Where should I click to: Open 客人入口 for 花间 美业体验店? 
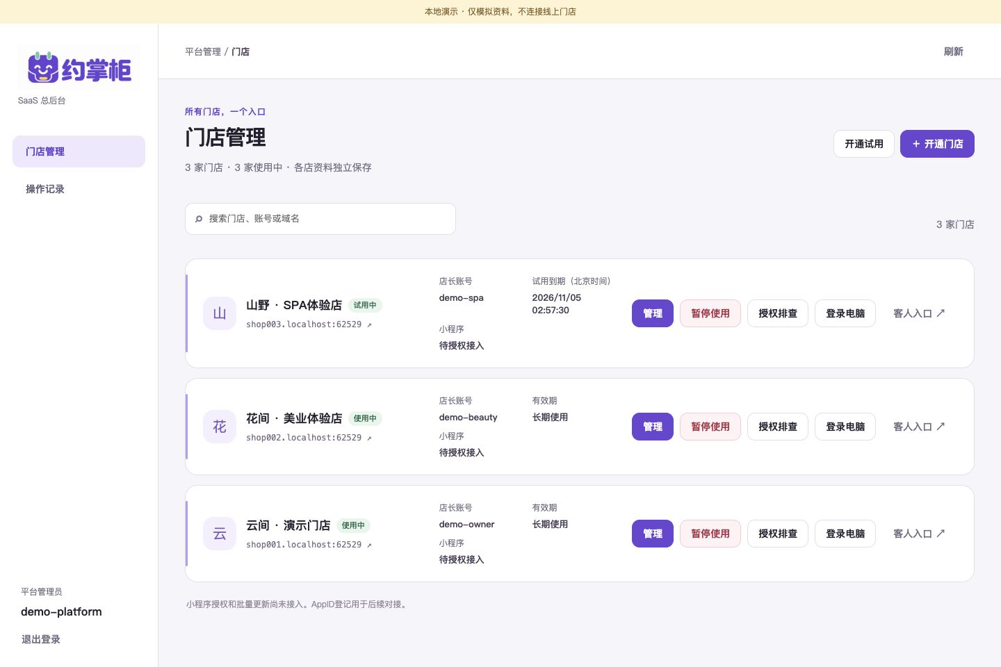[919, 427]
